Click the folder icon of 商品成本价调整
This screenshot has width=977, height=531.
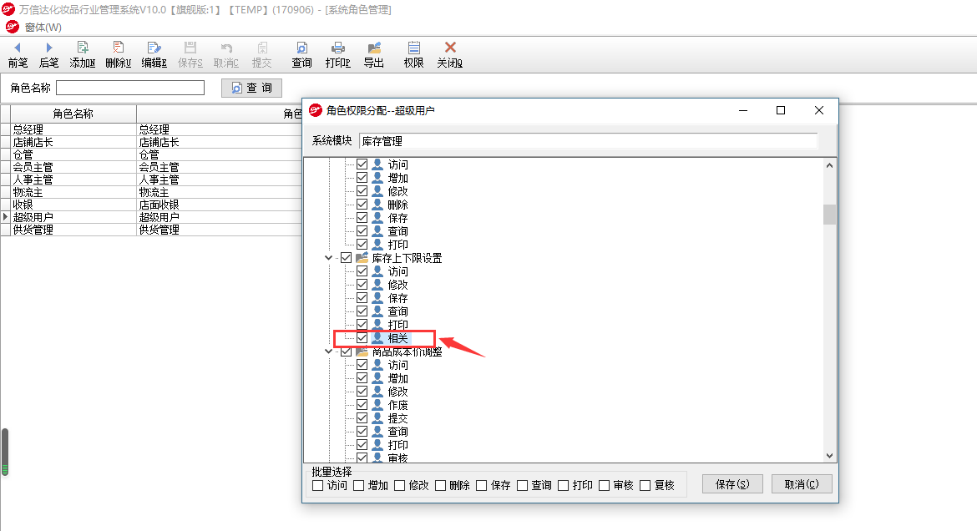click(362, 351)
